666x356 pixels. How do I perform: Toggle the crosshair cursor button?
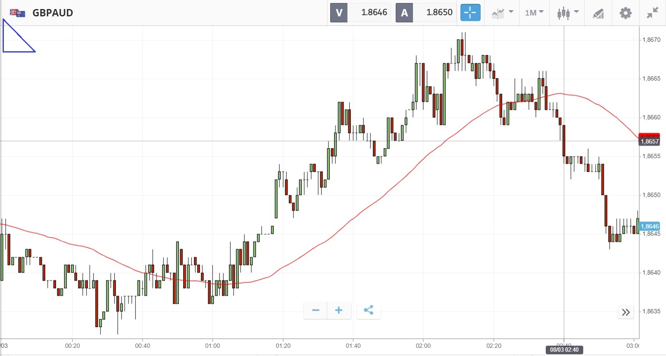click(x=470, y=12)
